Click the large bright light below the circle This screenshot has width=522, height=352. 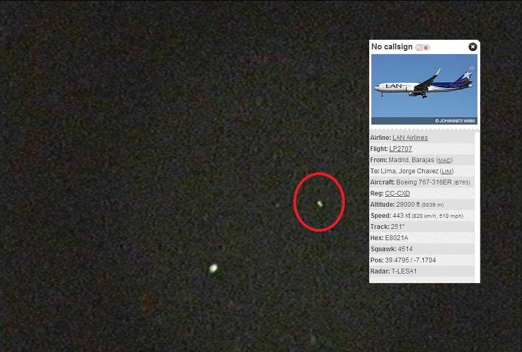click(x=213, y=268)
